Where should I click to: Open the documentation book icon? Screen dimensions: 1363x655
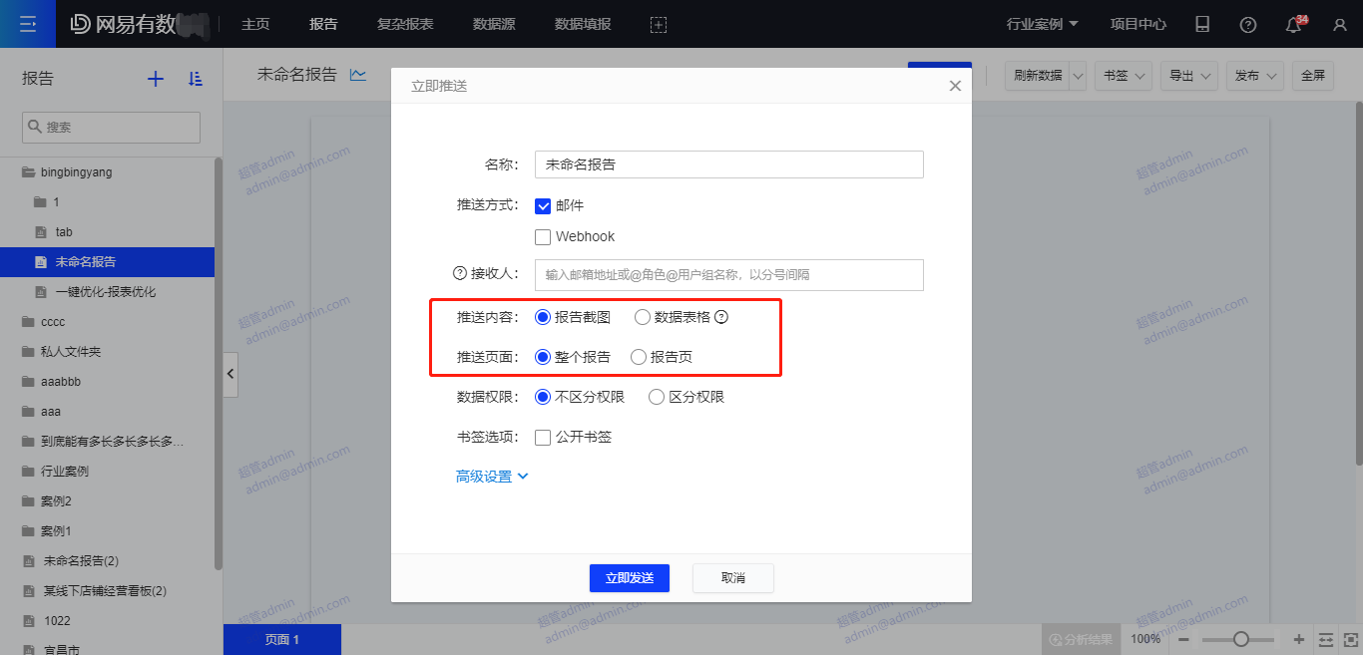[x=1202, y=25]
